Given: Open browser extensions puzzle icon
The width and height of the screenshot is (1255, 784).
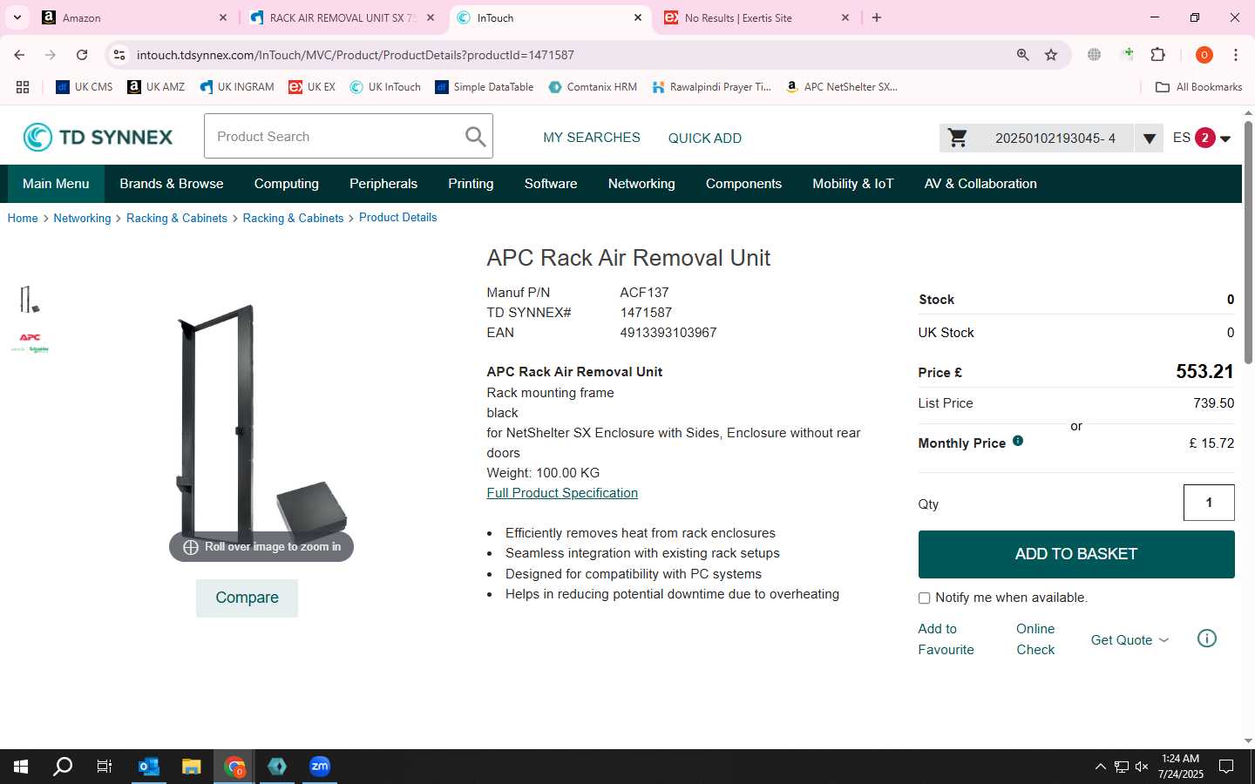Looking at the screenshot, I should (x=1158, y=55).
